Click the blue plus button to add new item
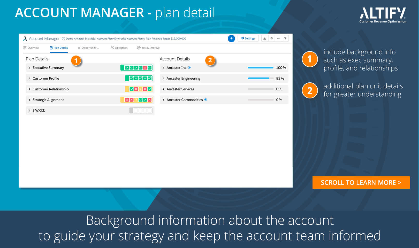The image size is (419, 248). [x=231, y=38]
